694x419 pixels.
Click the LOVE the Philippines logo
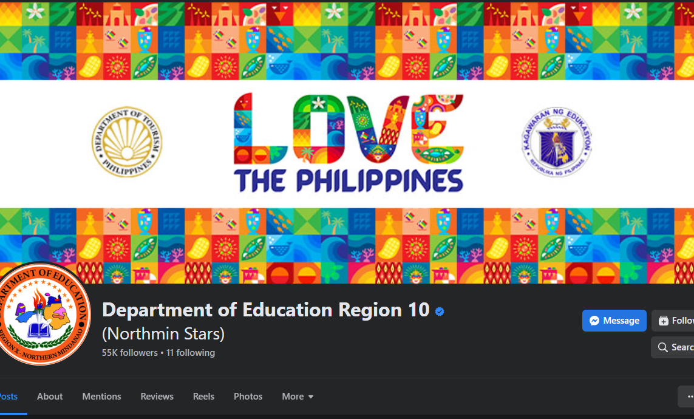tap(348, 143)
